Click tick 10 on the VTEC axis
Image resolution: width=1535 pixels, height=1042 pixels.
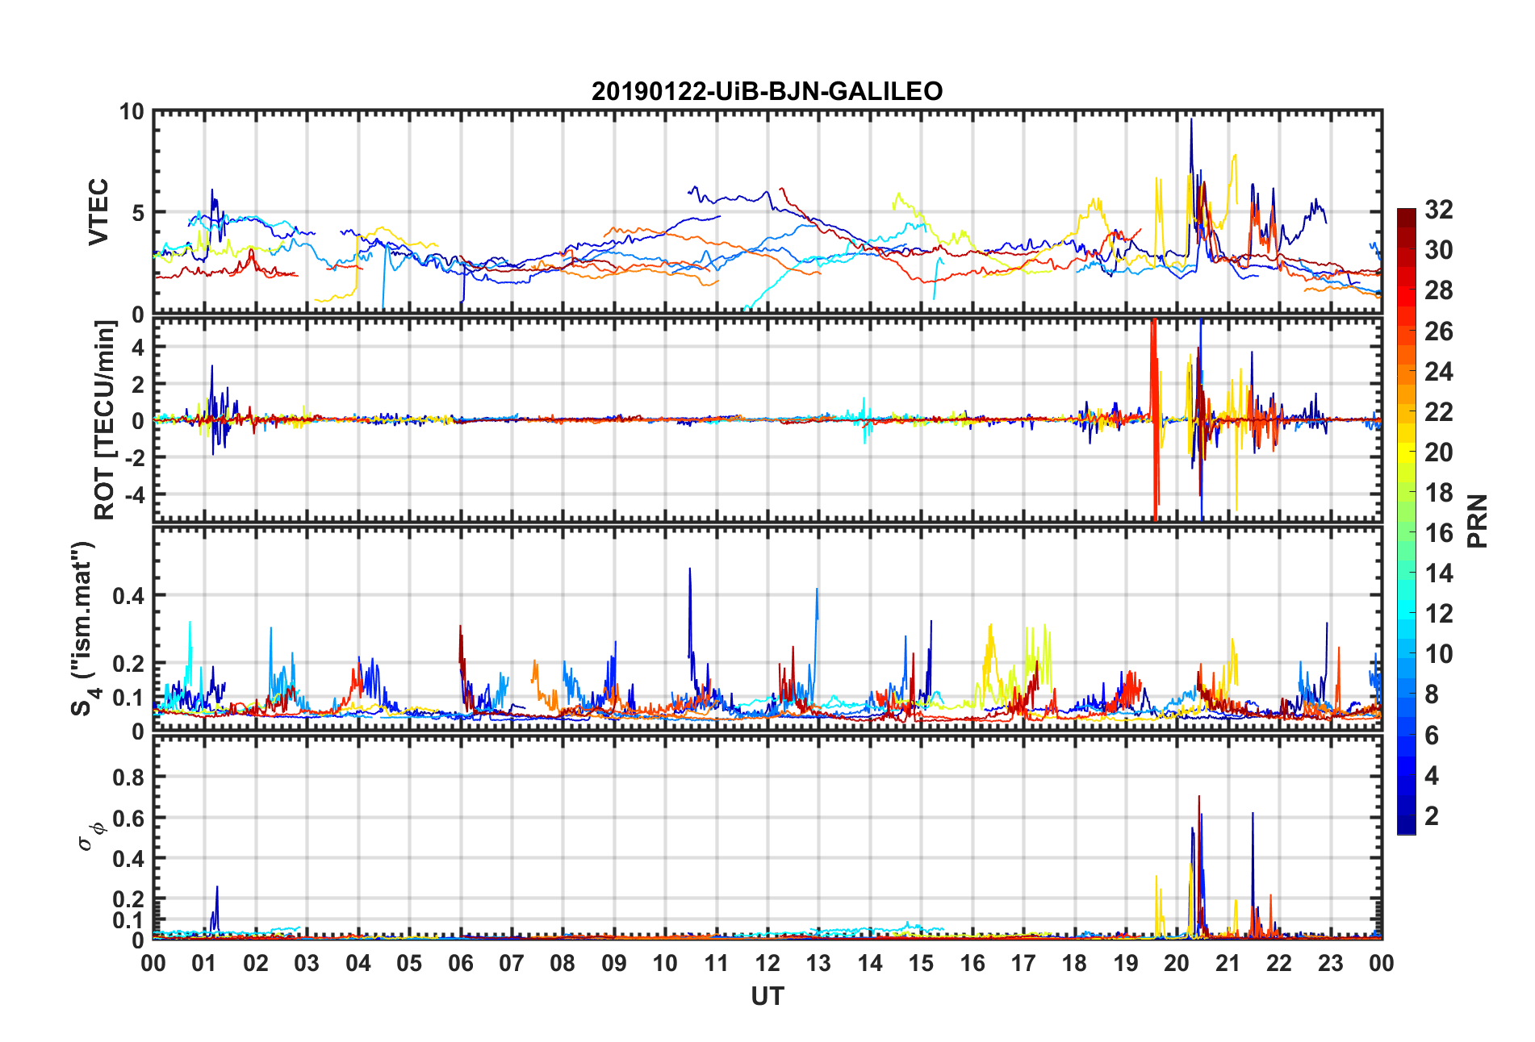132,112
